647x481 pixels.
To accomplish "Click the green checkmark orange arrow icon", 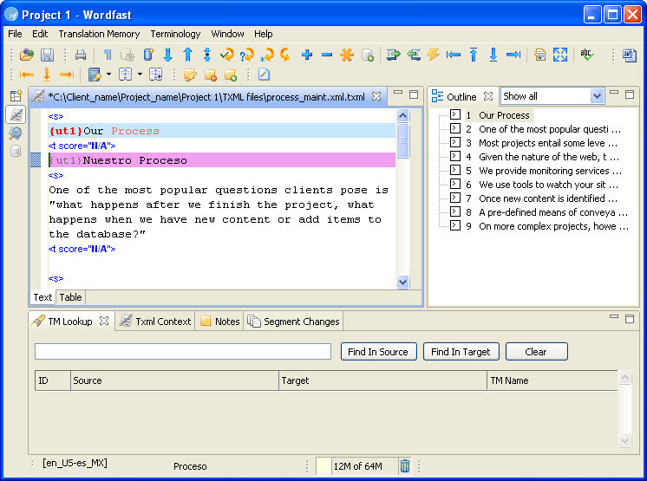I will (227, 55).
